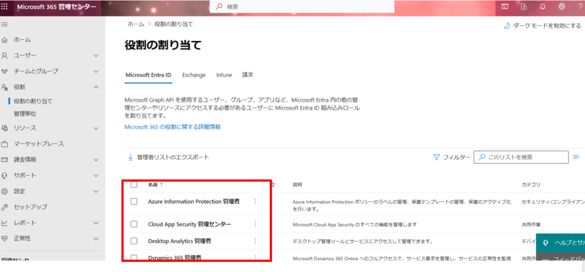Open the app launcher waffle icon
Viewport: 585px width, 272px height.
pyautogui.click(x=5, y=6)
